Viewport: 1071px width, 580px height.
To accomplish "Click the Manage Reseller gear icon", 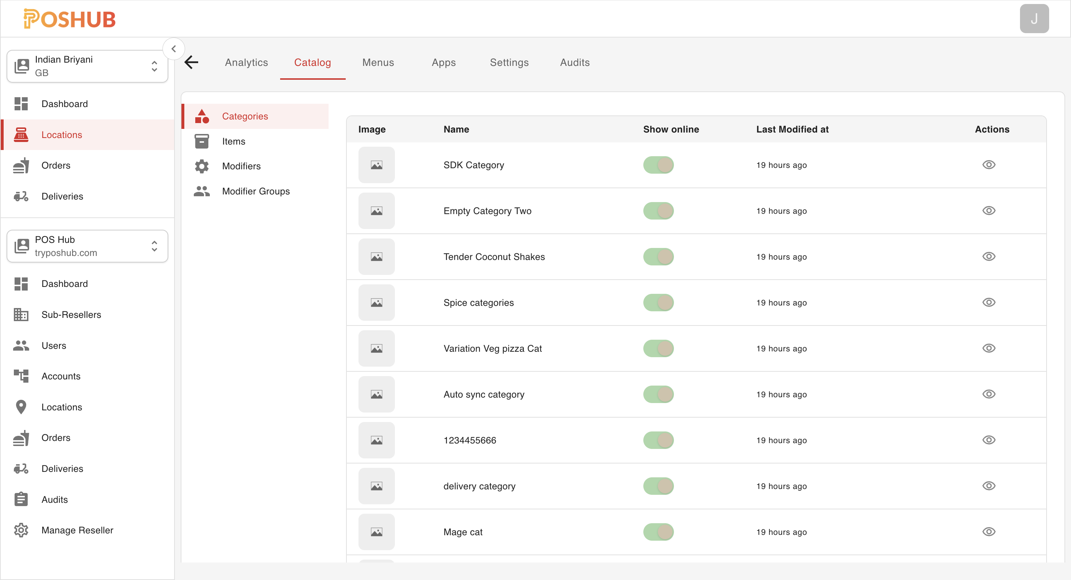I will [x=21, y=530].
